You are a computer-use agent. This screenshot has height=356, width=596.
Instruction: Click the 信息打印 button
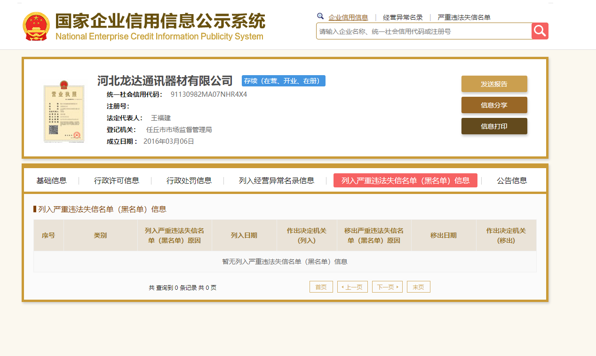494,126
